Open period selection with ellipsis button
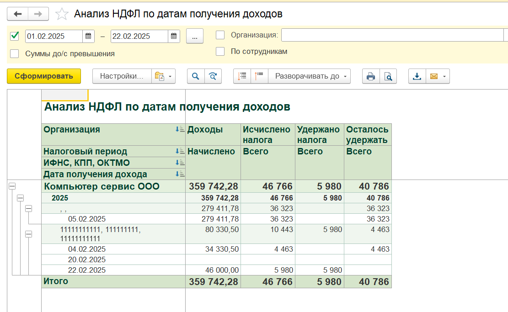The height and width of the screenshot is (312, 508). [195, 36]
